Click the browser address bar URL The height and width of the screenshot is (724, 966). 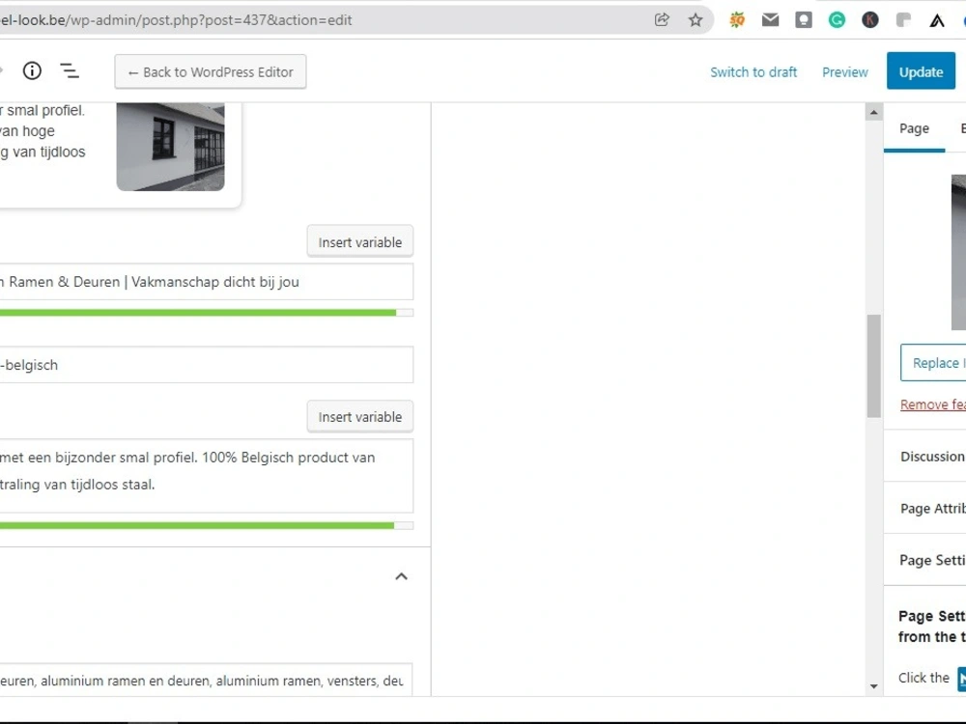pos(176,19)
